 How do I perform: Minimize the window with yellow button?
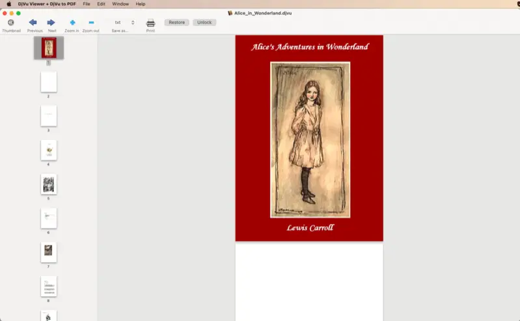(12, 13)
